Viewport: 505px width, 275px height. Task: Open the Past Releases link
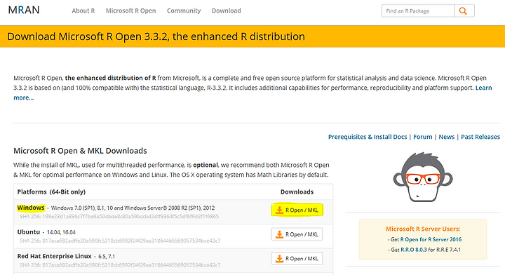pos(480,137)
